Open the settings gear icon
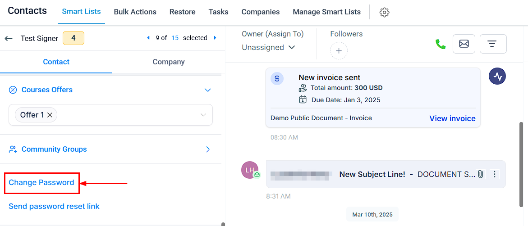The height and width of the screenshot is (226, 528). [x=384, y=12]
